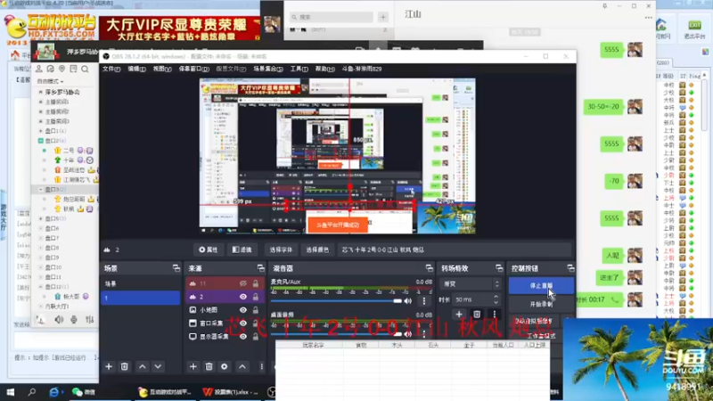Image resolution: width=713 pixels, height=401 pixels.
Task: Add transition with plus icon
Action: click(x=459, y=315)
